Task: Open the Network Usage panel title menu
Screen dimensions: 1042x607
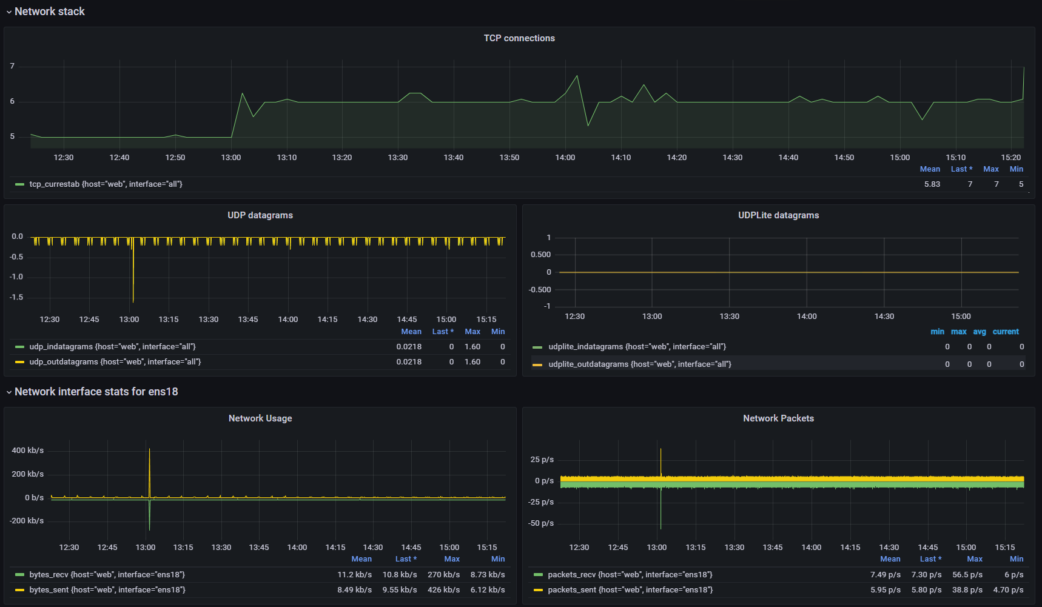Action: [x=260, y=418]
